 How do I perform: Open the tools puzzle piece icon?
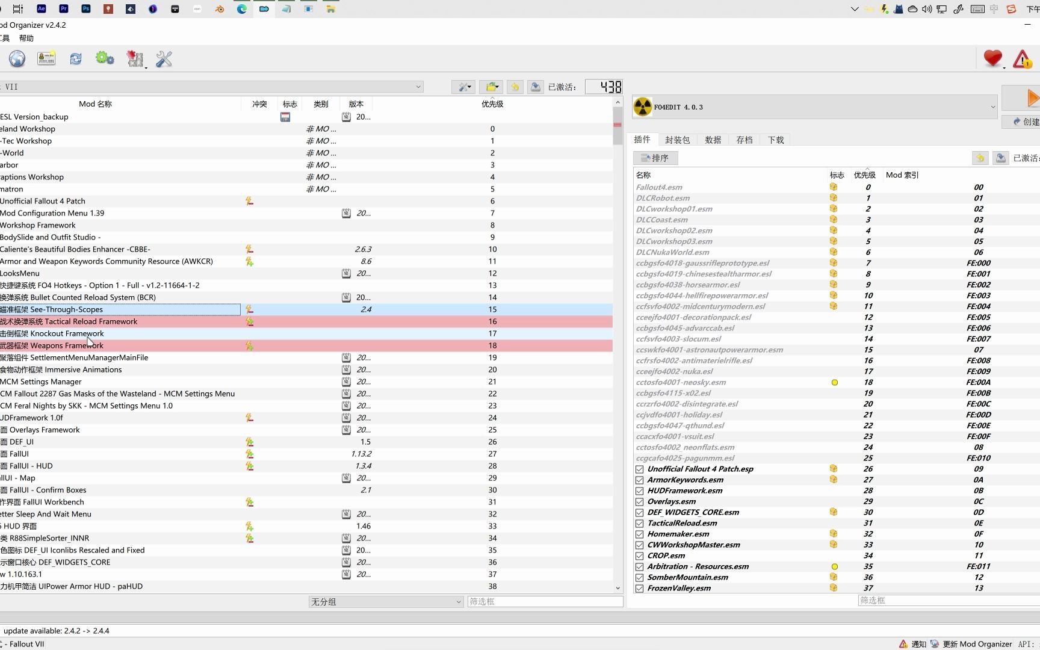coord(135,58)
